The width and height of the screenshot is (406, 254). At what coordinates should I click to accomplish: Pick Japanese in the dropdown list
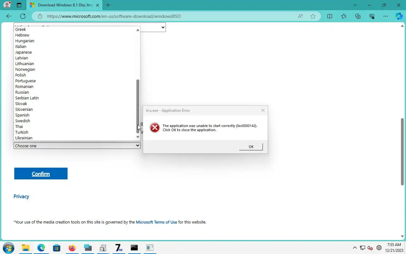point(75,52)
